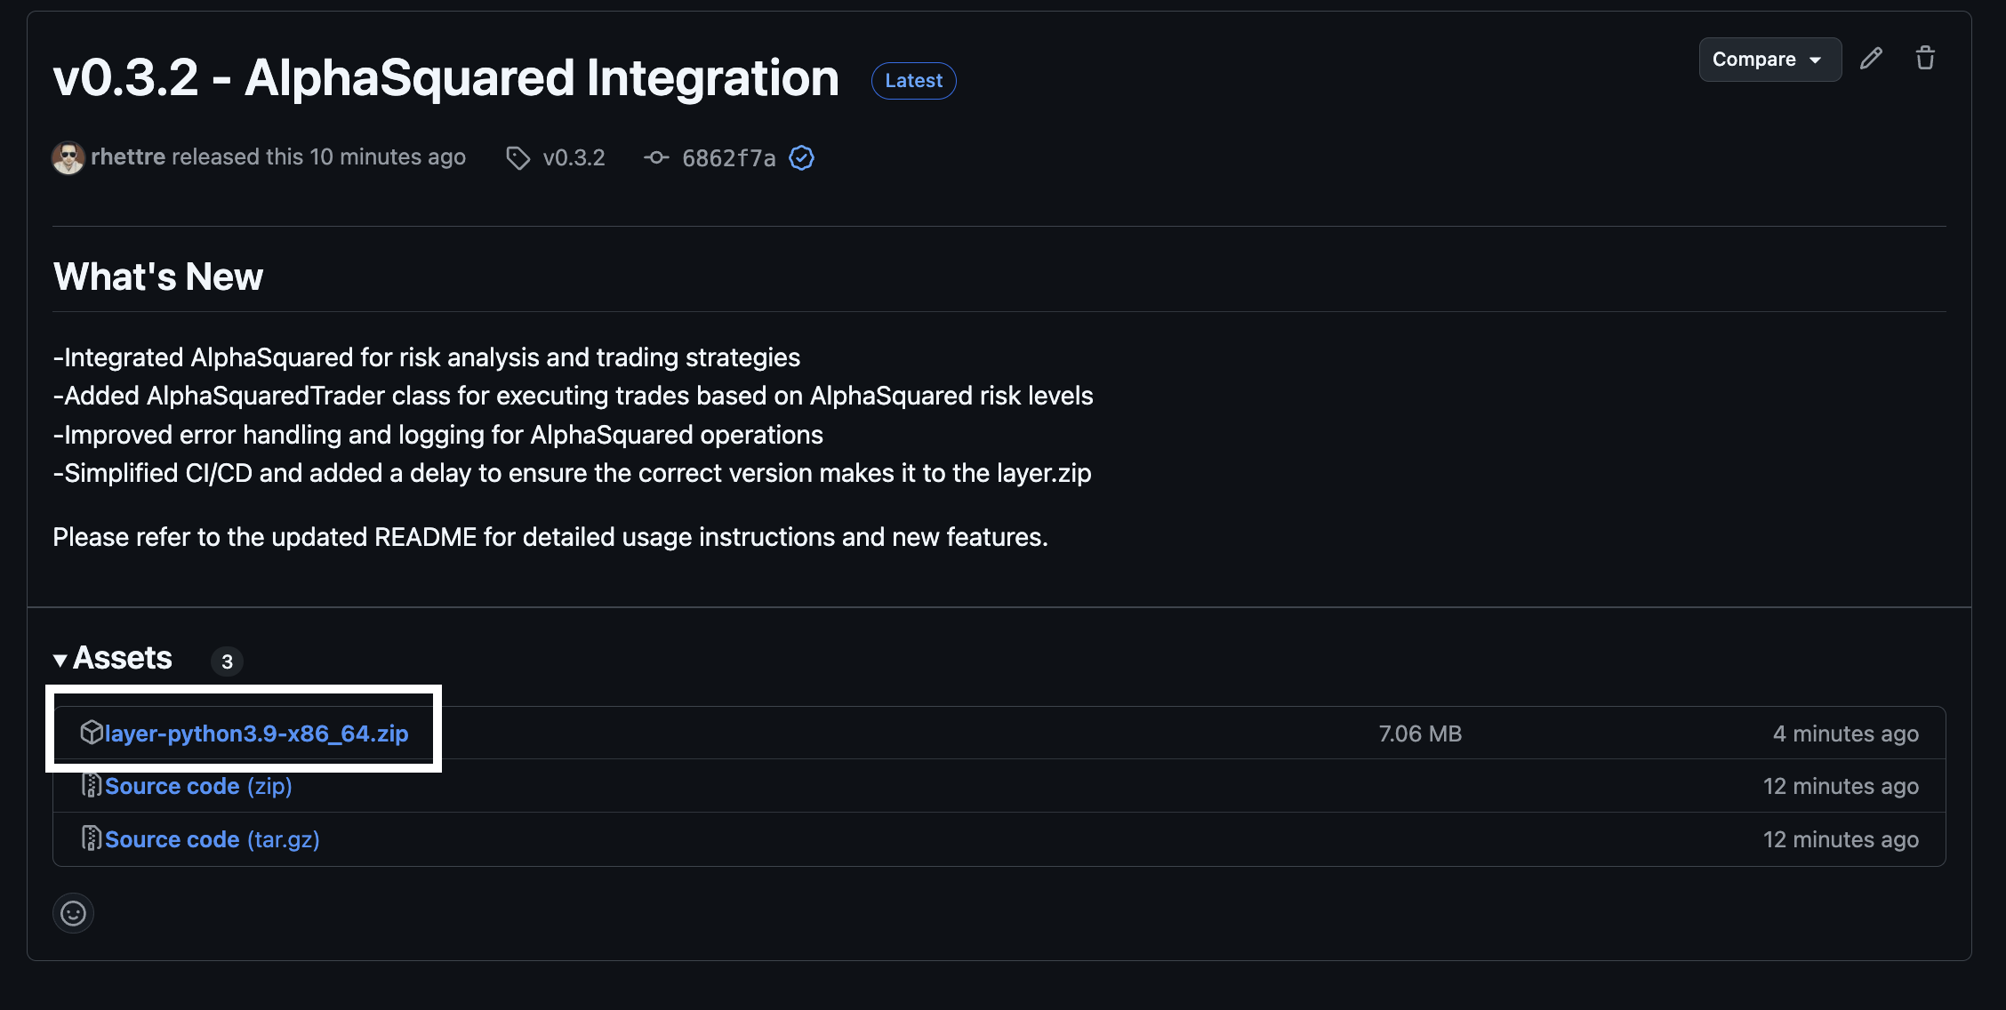Viewport: 2006px width, 1010px height.
Task: Click the tag icon beside v0.3.2
Action: (x=518, y=158)
